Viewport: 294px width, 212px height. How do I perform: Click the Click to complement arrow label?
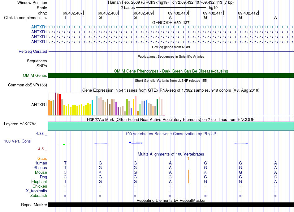tap(25, 18)
